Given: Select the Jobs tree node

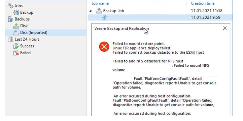Looking at the screenshot, I should [x=19, y=6].
